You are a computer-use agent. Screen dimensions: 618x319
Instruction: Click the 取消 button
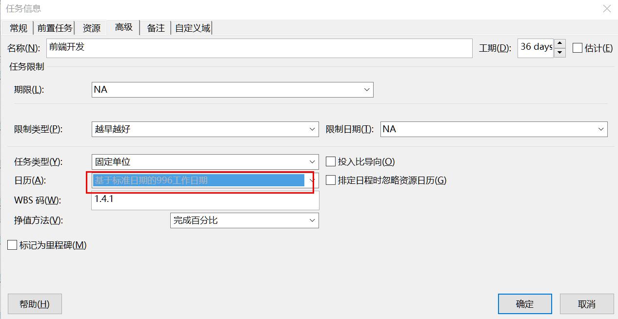coord(587,303)
